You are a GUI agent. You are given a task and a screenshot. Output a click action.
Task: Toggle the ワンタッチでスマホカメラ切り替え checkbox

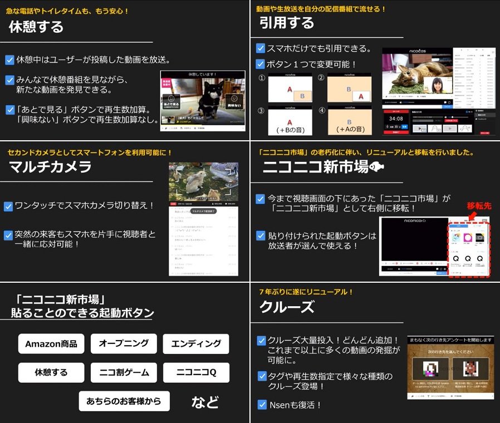click(x=8, y=206)
